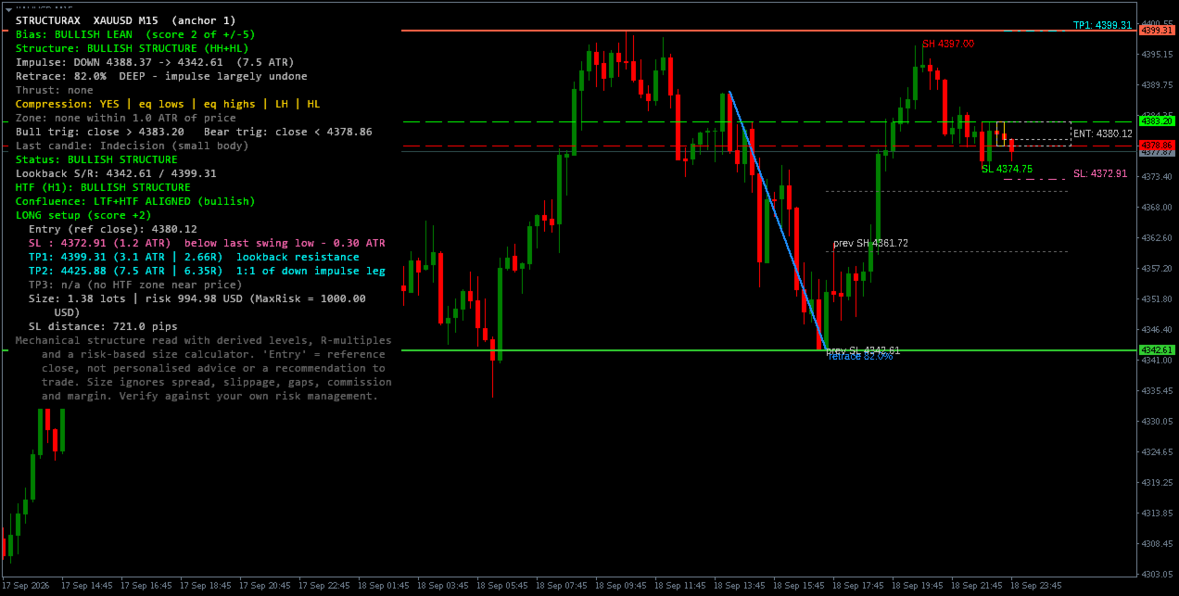Click the green 4383.20 price tag
Image resolution: width=1179 pixels, height=596 pixels.
click(1157, 121)
